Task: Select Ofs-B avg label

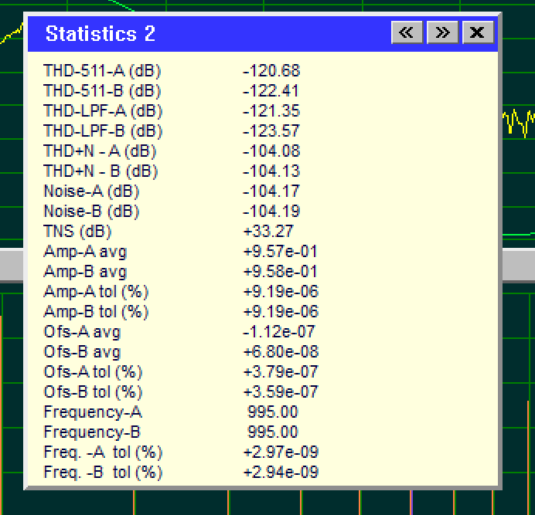Action: click(x=82, y=352)
